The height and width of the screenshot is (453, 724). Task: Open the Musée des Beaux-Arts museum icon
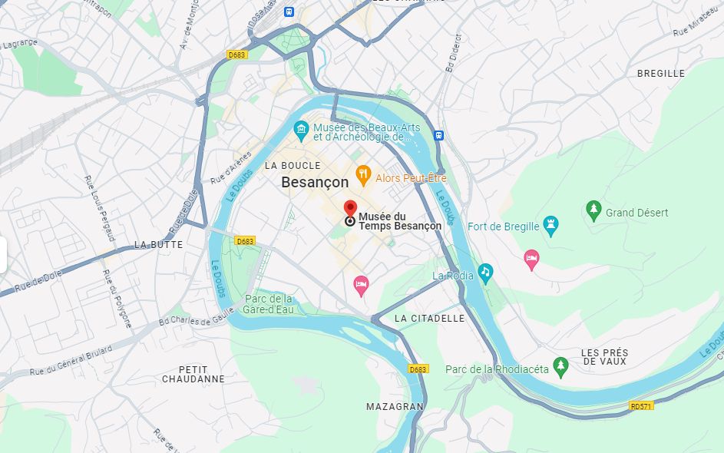pos(301,131)
